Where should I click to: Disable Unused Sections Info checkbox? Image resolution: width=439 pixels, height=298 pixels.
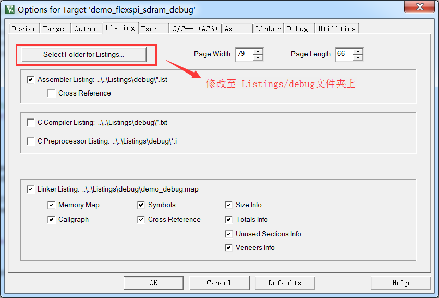pyautogui.click(x=228, y=234)
